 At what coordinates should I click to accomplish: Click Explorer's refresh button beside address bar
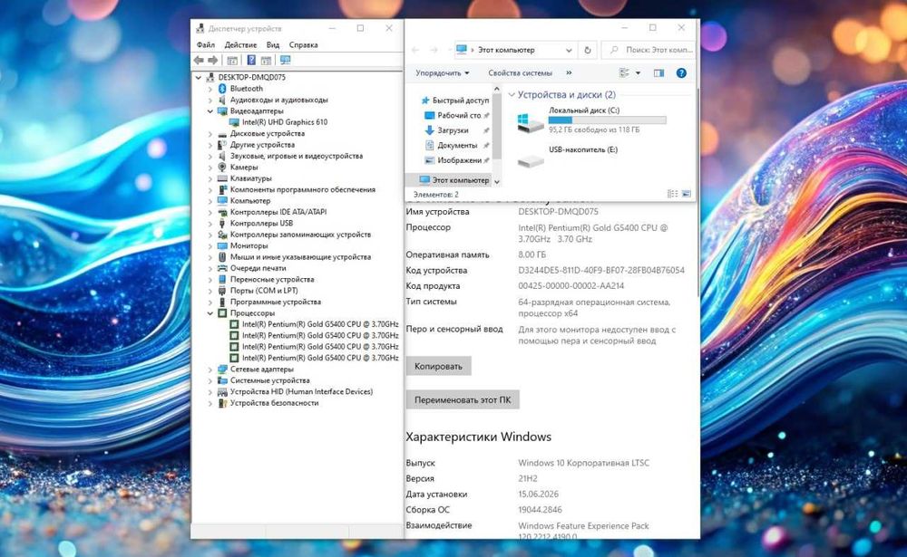pyautogui.click(x=587, y=50)
